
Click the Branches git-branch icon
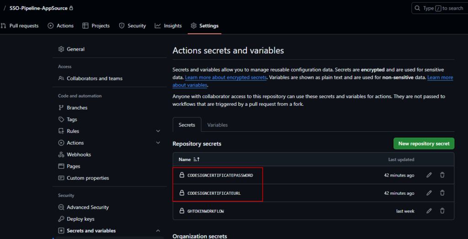tap(61, 108)
